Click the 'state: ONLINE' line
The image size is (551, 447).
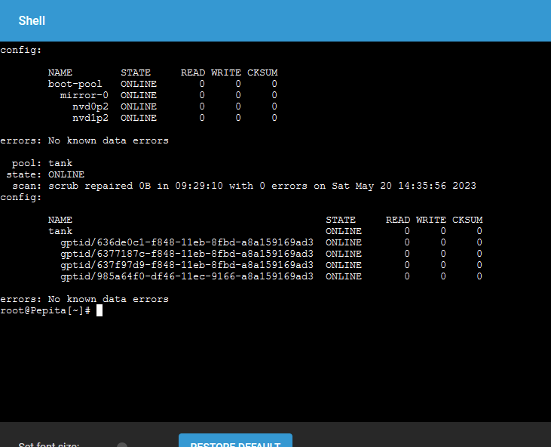point(45,174)
